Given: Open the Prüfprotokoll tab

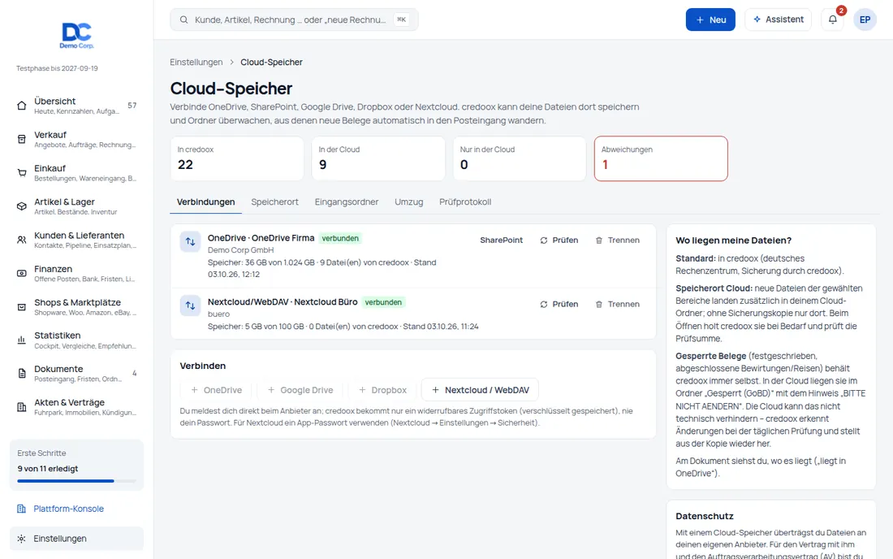Looking at the screenshot, I should tap(464, 201).
